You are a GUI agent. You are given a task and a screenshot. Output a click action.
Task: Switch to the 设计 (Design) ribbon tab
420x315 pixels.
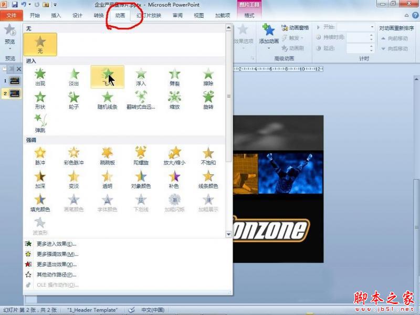77,15
